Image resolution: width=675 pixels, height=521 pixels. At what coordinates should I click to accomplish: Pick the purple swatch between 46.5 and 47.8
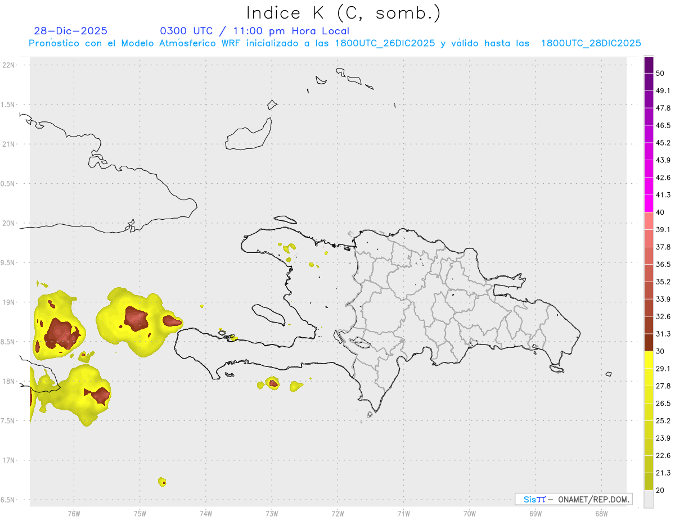tap(649, 117)
